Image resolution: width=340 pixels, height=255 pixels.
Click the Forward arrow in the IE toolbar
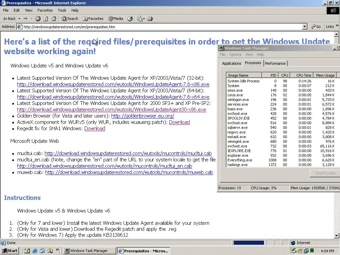(26, 19)
